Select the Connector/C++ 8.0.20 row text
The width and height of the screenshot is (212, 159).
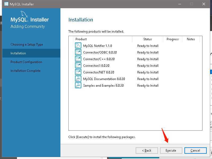pyautogui.click(x=99, y=59)
